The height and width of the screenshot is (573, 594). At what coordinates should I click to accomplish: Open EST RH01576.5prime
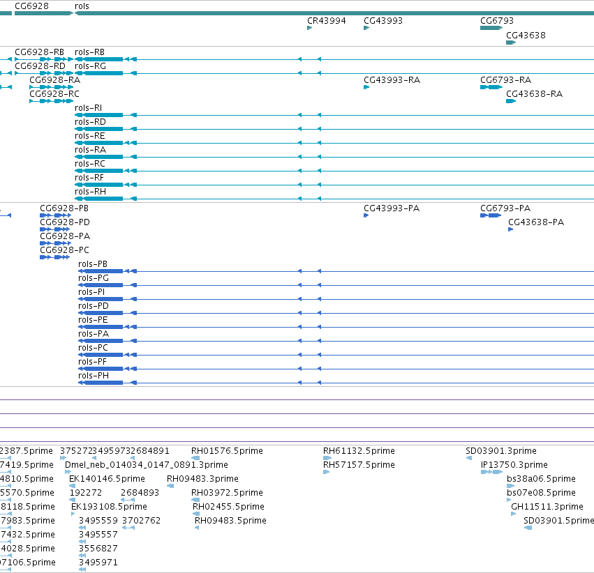click(x=227, y=451)
